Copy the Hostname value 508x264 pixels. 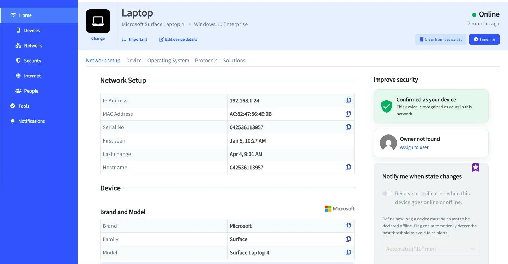tap(348, 167)
